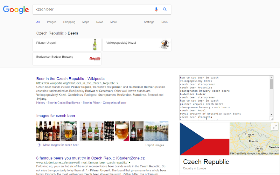Open the bottle caps collage thumbnail
The height and width of the screenshot is (175, 280).
point(109,131)
